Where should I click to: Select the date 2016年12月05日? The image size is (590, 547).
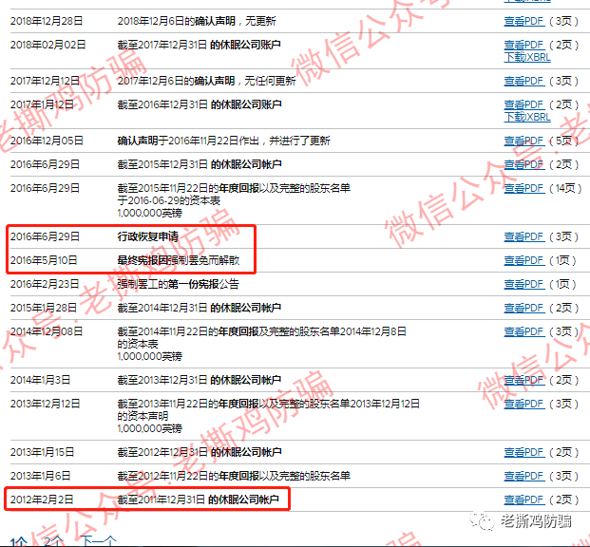47,141
